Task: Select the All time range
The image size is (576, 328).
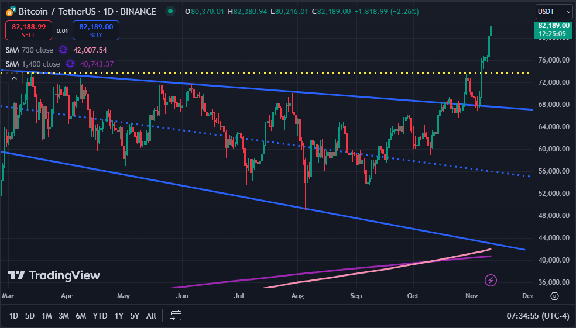Action: click(151, 316)
